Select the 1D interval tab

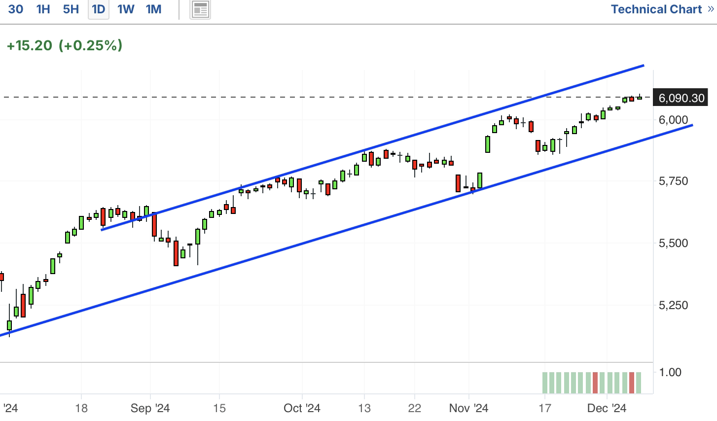[x=99, y=9]
